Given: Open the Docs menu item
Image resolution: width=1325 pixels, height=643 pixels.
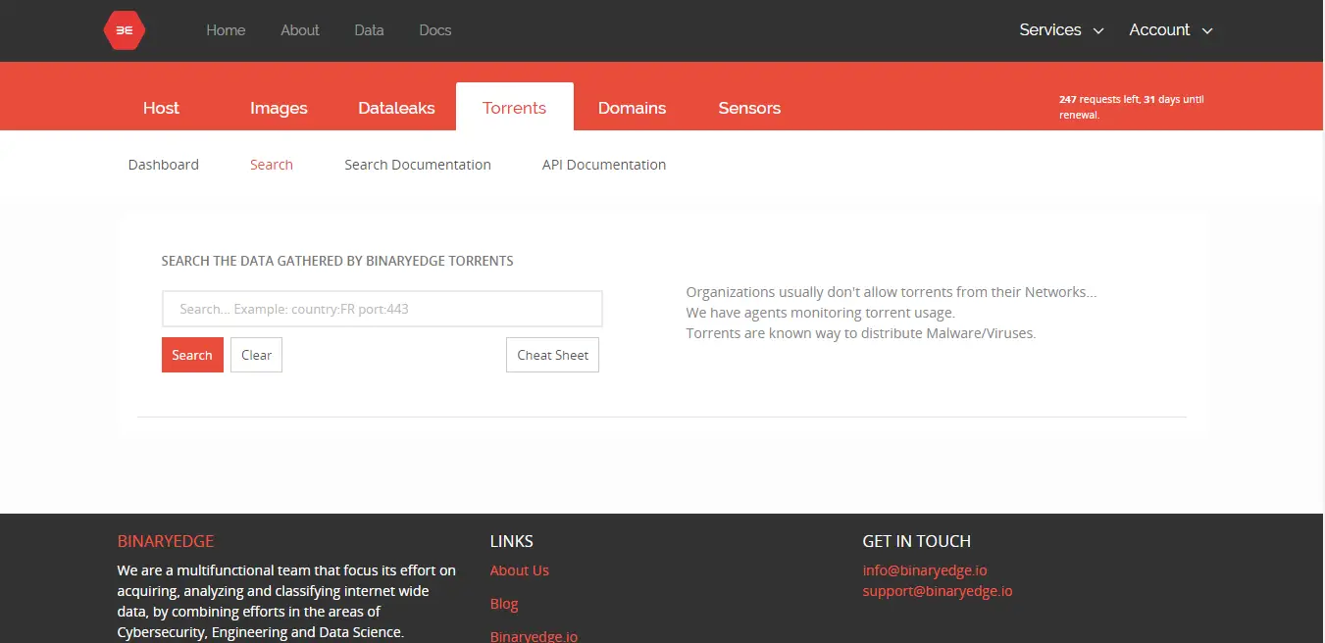Looking at the screenshot, I should coord(435,30).
